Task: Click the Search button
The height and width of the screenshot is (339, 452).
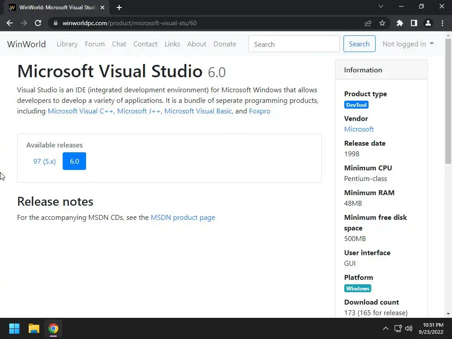Action: (359, 44)
